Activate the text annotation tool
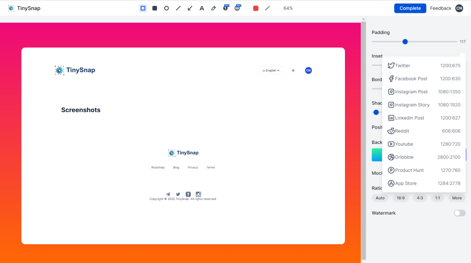 click(201, 8)
